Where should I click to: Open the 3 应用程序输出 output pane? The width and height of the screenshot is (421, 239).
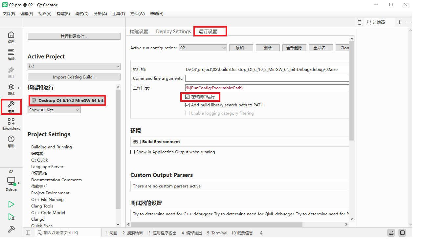point(162,233)
